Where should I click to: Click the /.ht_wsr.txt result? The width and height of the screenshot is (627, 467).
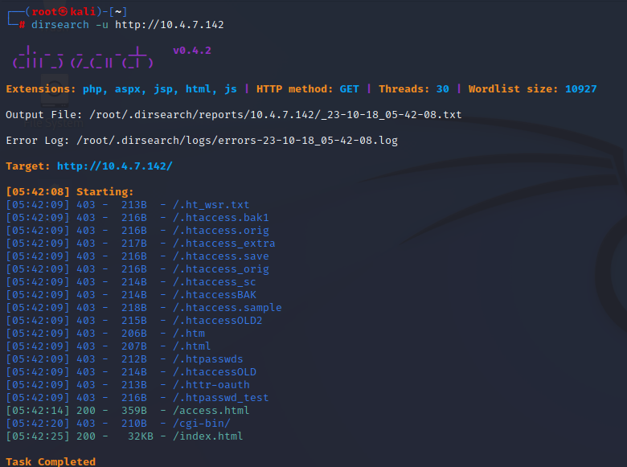click(x=211, y=205)
